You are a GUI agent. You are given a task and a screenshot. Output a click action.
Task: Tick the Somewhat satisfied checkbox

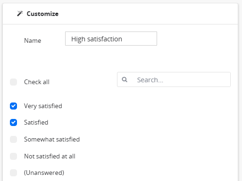[x=14, y=139]
